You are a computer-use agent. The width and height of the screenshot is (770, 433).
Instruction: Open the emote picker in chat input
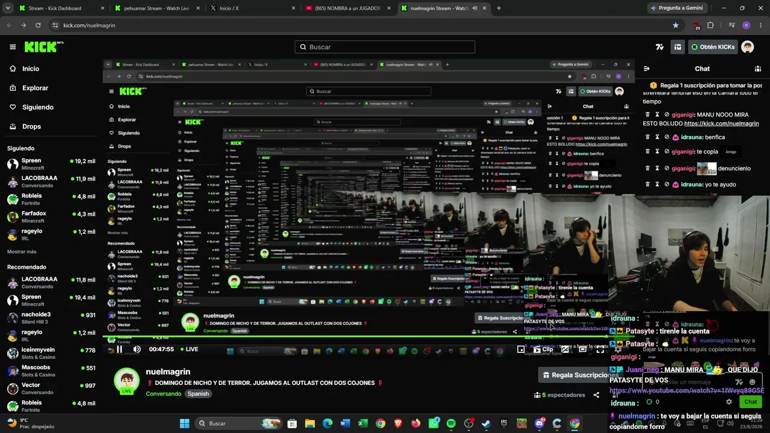click(x=752, y=382)
